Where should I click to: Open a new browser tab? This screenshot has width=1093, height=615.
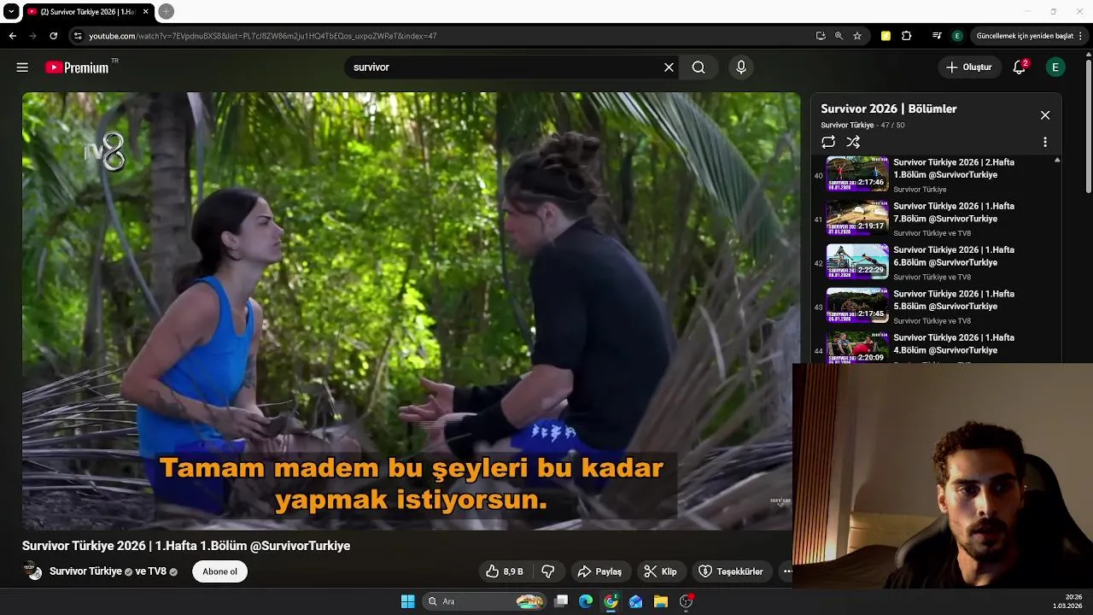point(167,11)
